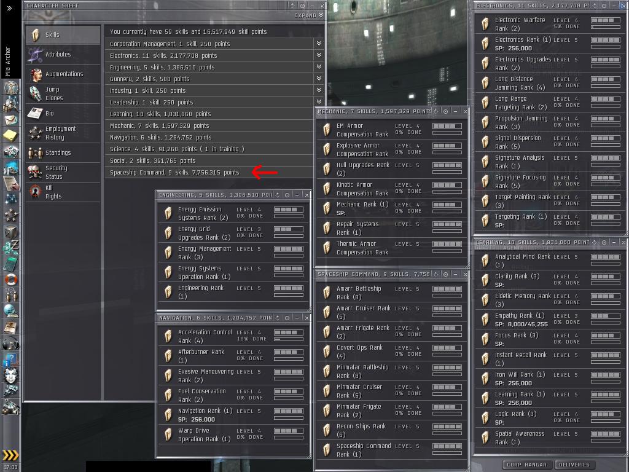Click the Acceleration Control level progress bar
629x472 pixels.
click(x=289, y=332)
